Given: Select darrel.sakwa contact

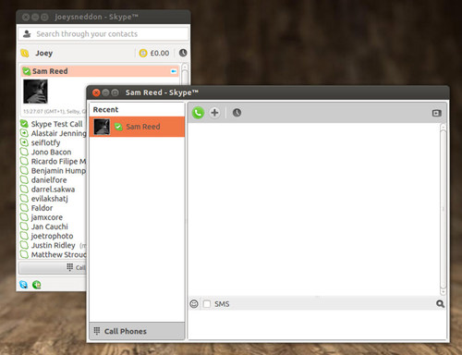Looking at the screenshot, I should tap(53, 190).
